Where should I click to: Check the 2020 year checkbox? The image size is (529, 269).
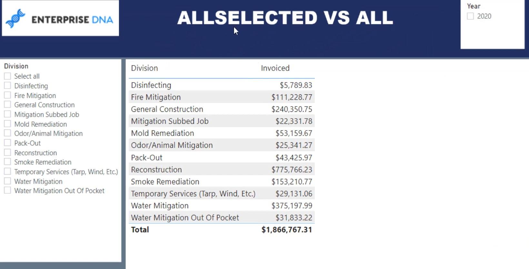click(470, 16)
